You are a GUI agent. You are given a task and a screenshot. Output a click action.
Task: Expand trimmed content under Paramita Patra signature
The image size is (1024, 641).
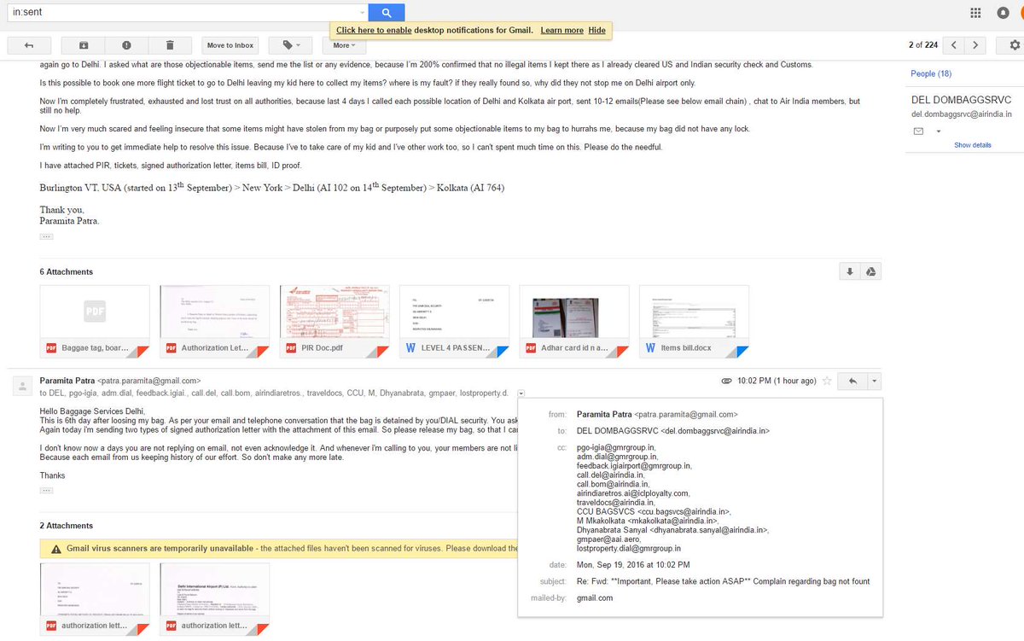tap(46, 236)
